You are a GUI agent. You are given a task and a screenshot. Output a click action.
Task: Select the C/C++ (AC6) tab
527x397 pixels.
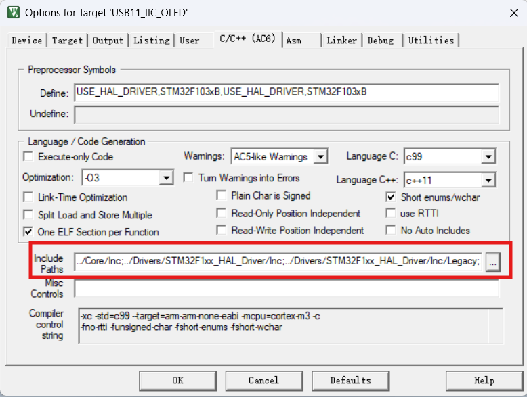(248, 39)
